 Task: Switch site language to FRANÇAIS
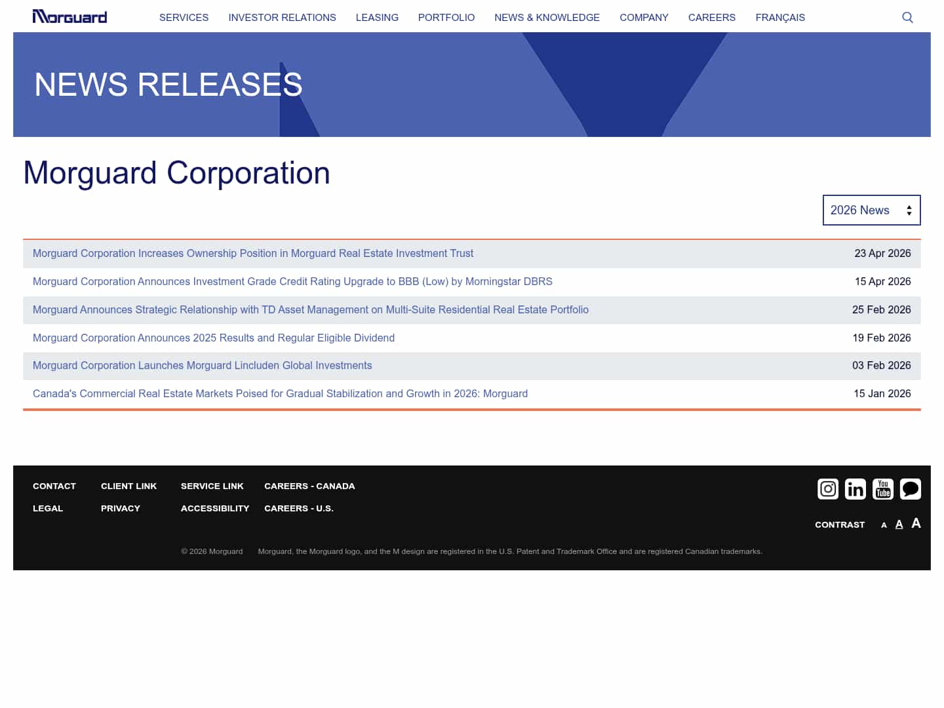point(780,18)
